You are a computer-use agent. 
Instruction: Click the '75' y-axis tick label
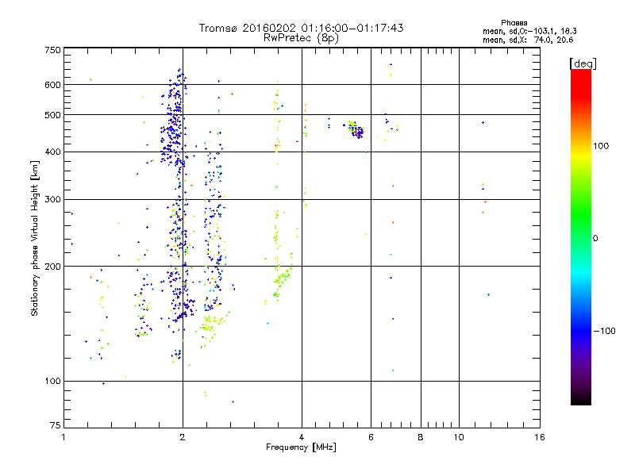pyautogui.click(x=56, y=425)
